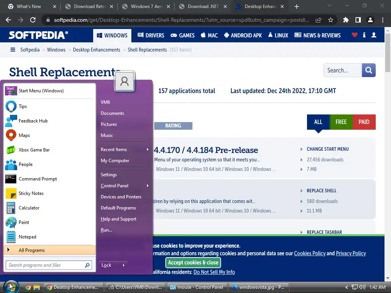Click Run... in the start menu
Screen dimensions: 391x293
(107, 230)
